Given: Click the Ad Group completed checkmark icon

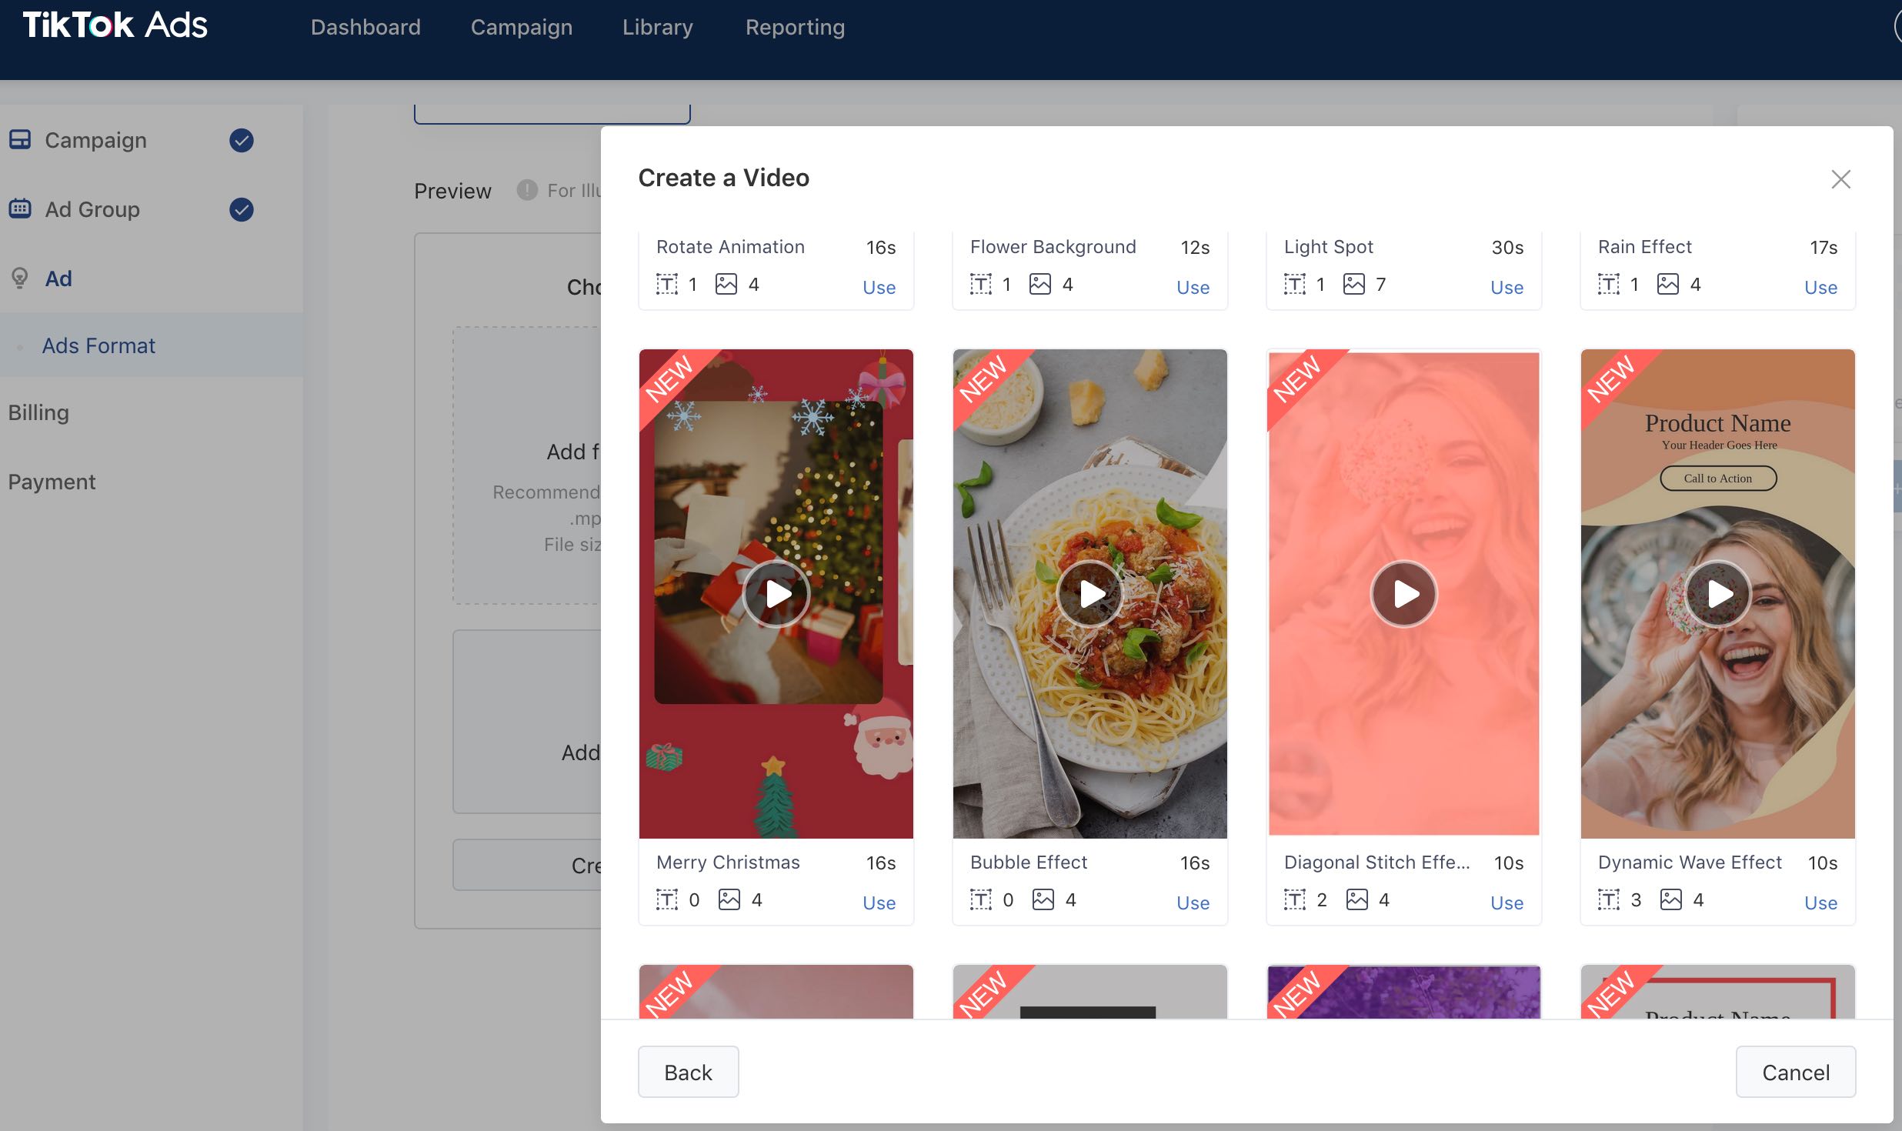Looking at the screenshot, I should point(242,209).
